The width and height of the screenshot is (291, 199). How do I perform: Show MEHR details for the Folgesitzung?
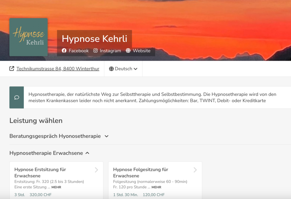coord(156,187)
